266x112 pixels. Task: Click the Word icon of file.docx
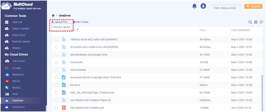64,85
